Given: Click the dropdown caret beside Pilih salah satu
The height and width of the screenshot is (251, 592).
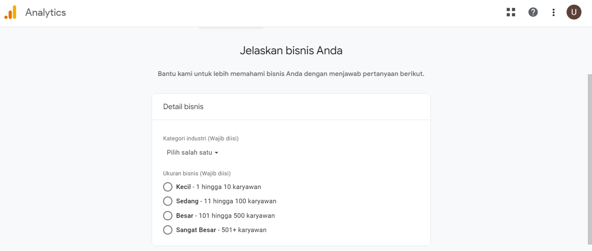Looking at the screenshot, I should 217,152.
